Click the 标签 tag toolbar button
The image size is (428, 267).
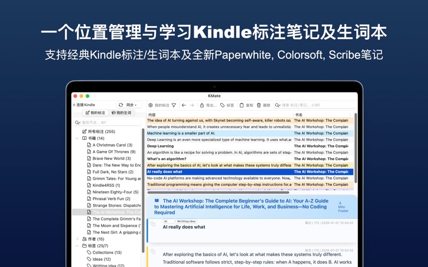tap(227, 105)
